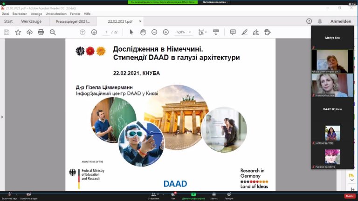Add a comment with the speech bubble icon
This screenshot has width=358, height=201.
pos(233,32)
